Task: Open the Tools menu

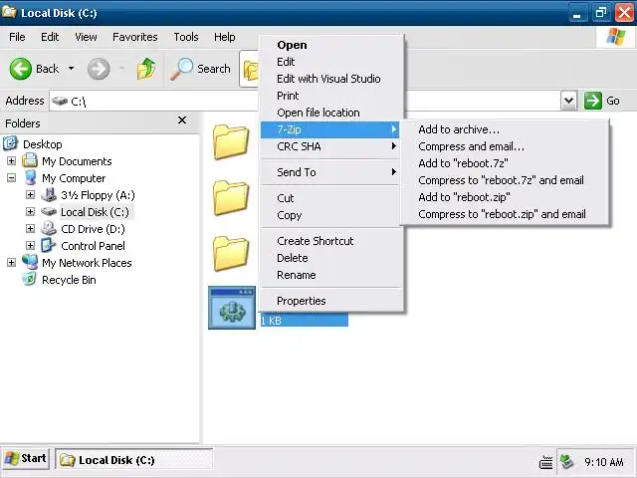Action: click(186, 37)
